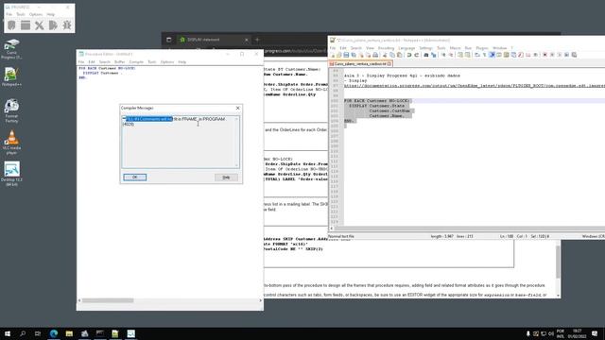Open Microsoft Edge from taskbar
The width and height of the screenshot is (605, 340).
tap(54, 333)
